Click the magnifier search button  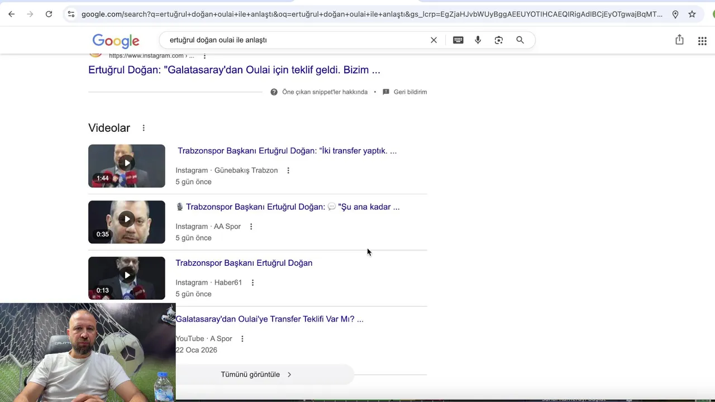[520, 40]
